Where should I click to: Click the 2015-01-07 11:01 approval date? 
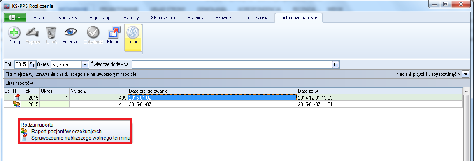pyautogui.click(x=380, y=104)
